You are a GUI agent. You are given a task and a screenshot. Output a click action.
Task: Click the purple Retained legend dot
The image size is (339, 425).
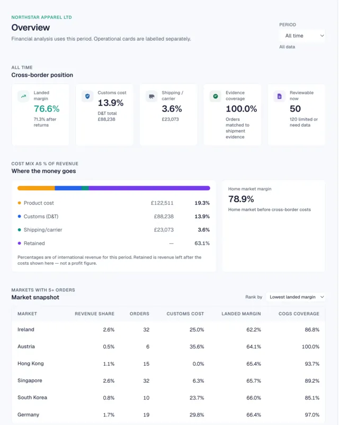click(19, 243)
